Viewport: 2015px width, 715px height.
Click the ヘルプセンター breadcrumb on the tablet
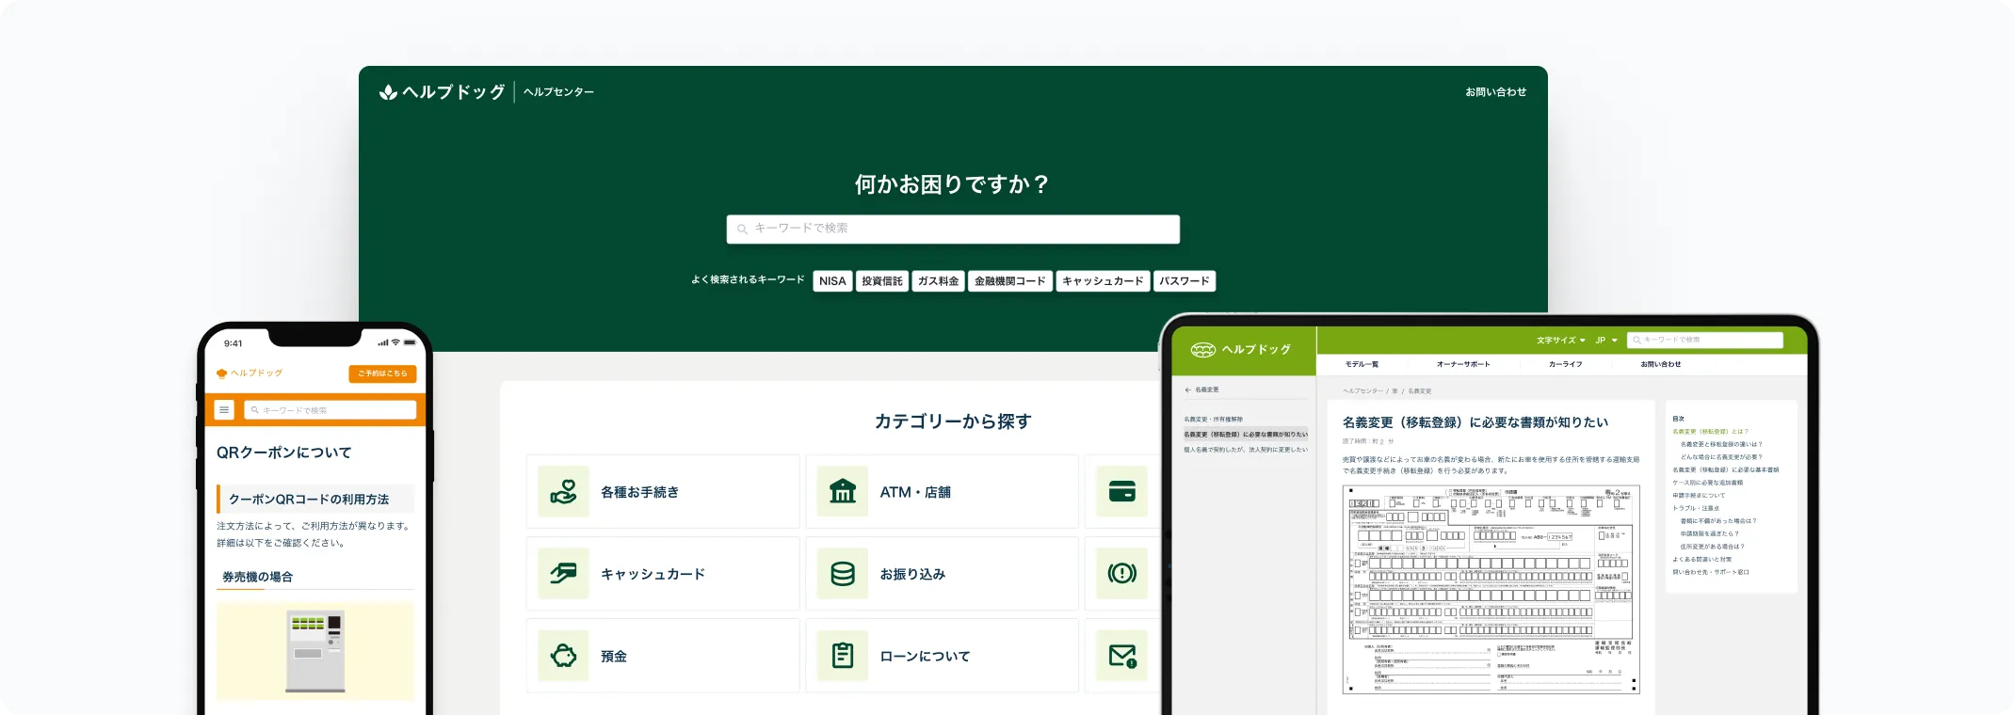1362,391
